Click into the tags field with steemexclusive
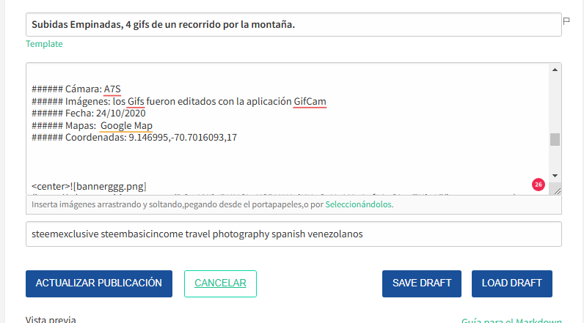 click(293, 234)
